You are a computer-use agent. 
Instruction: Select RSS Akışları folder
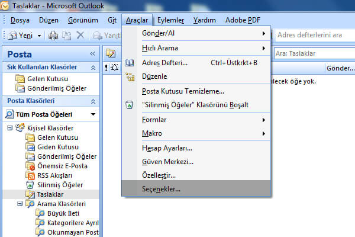tap(54, 175)
